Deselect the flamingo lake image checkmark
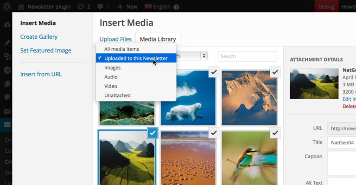The height and width of the screenshot is (185, 356). (x=214, y=133)
